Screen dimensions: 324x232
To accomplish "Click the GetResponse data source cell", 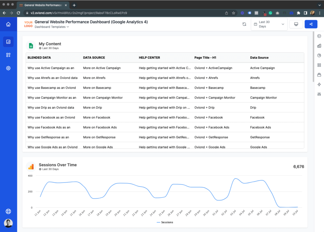I will click(x=260, y=137).
